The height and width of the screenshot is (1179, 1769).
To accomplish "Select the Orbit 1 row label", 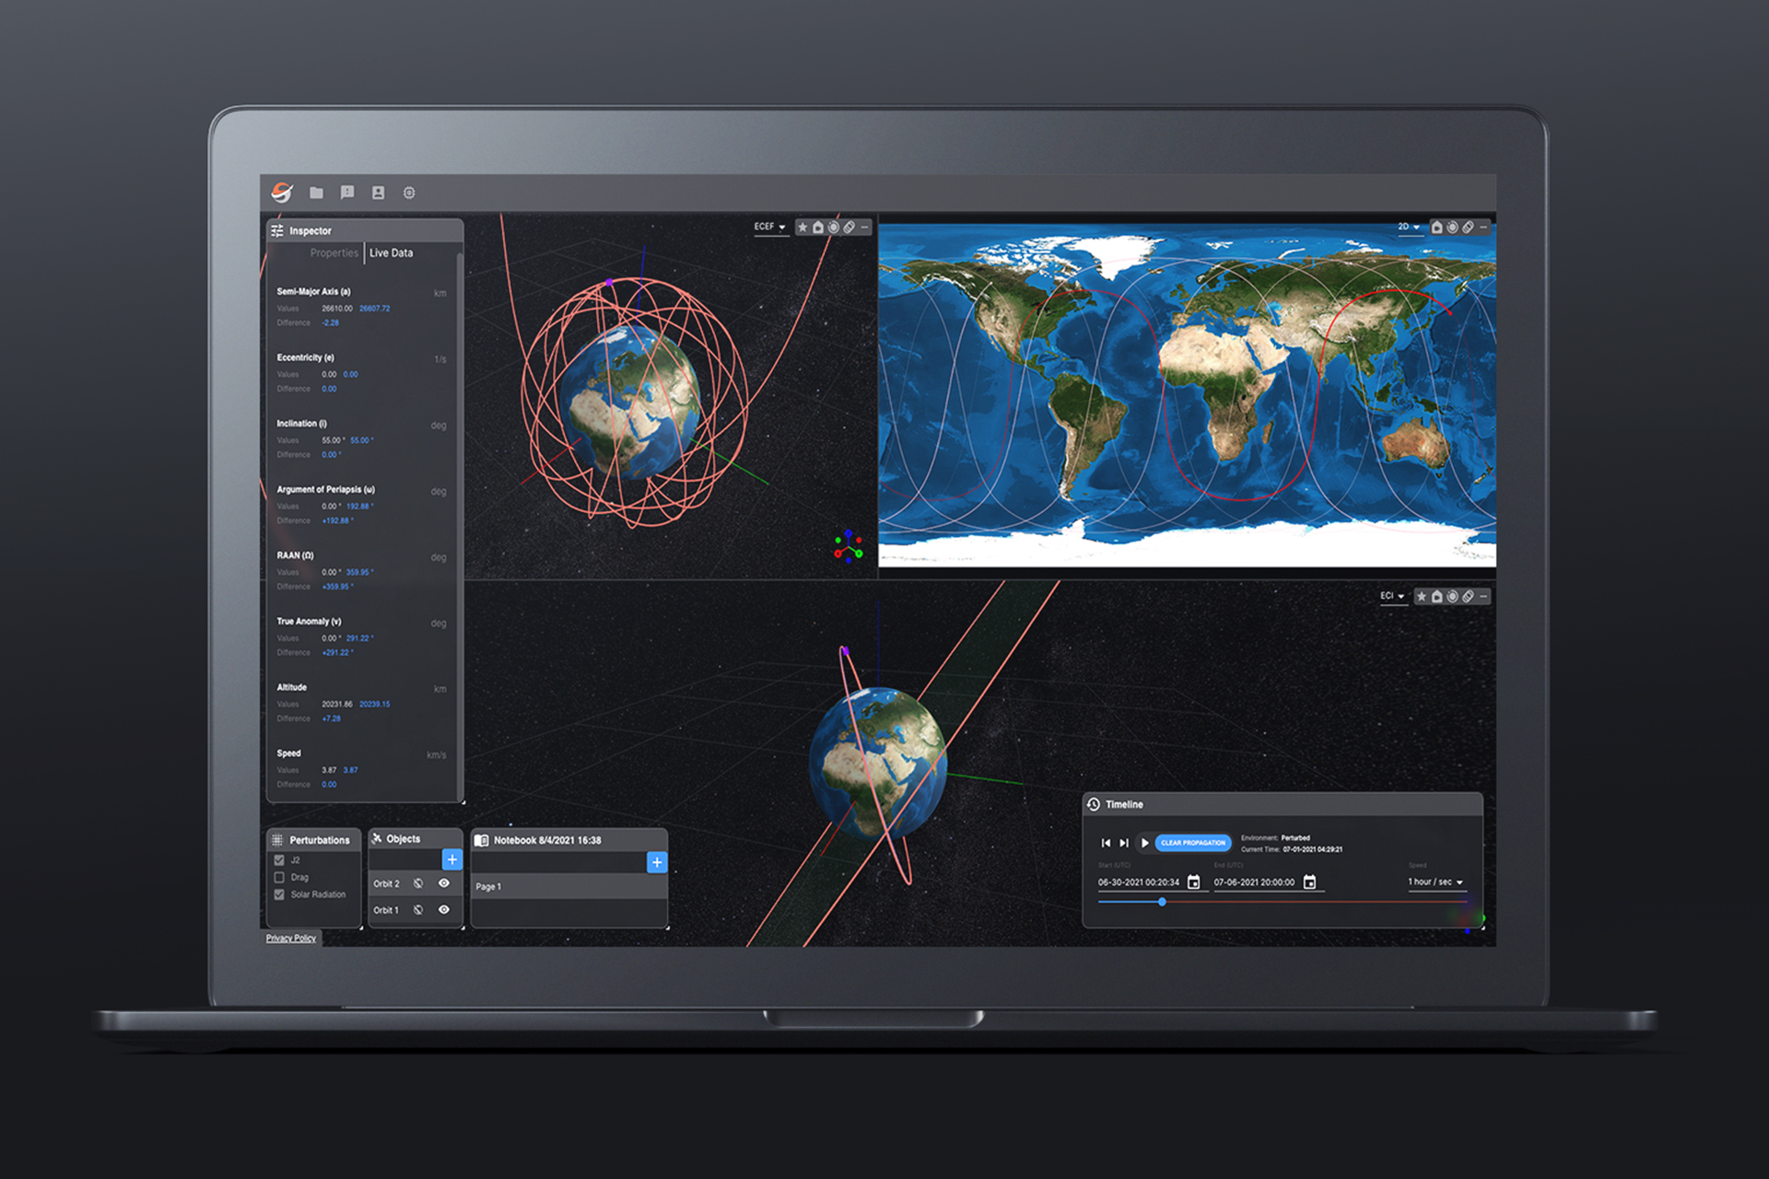I will click(x=386, y=911).
